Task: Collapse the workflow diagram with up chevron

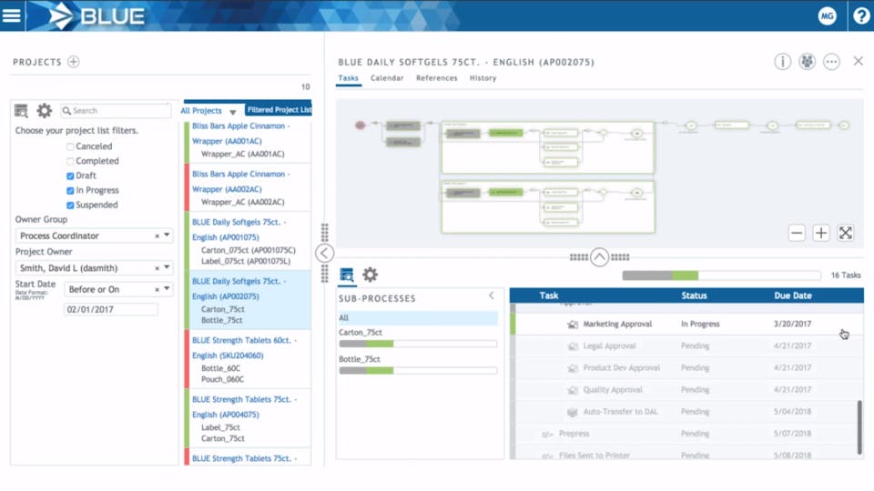Action: [x=599, y=257]
